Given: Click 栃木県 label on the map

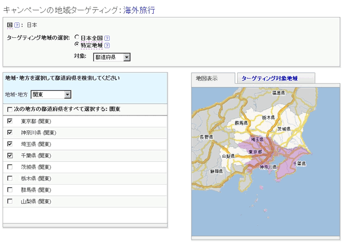Looking at the screenshot, I should pyautogui.click(x=268, y=118).
